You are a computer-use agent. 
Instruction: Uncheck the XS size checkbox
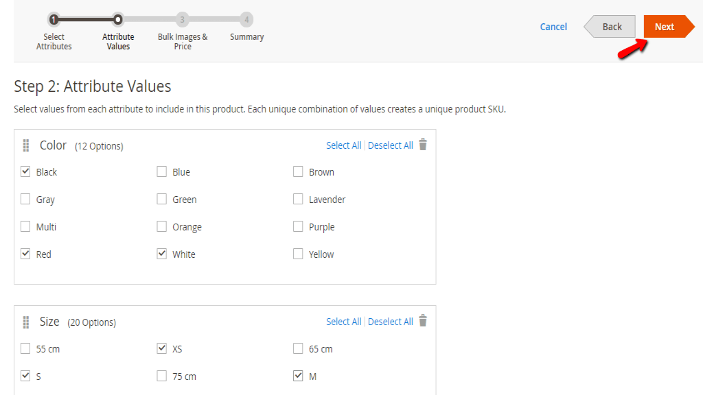point(162,348)
